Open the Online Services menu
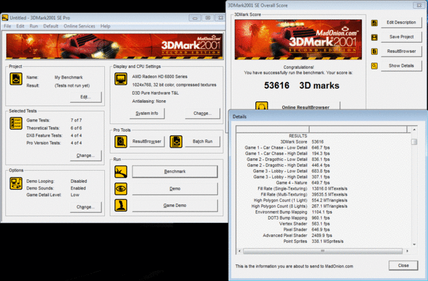The width and height of the screenshot is (428, 281). pos(80,26)
